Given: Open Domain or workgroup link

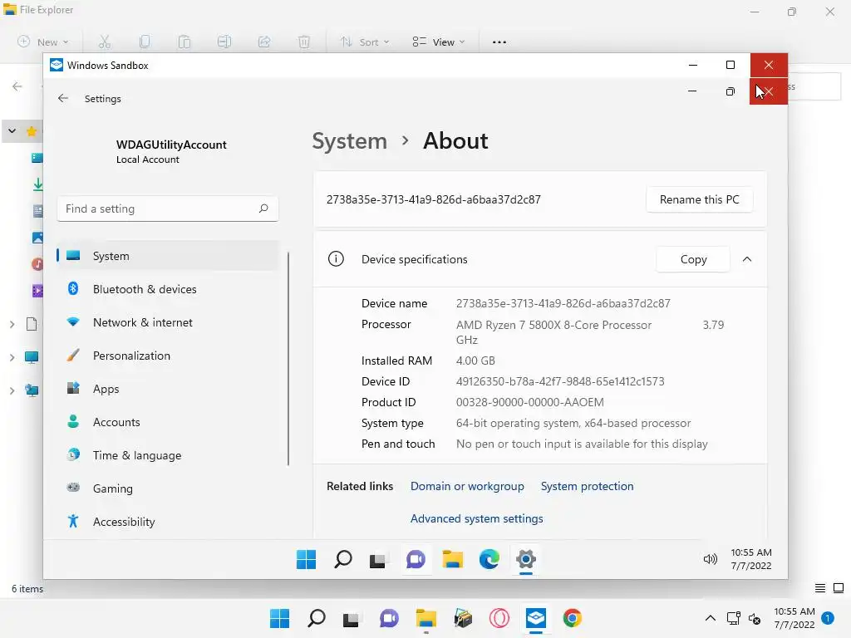Looking at the screenshot, I should 467,486.
